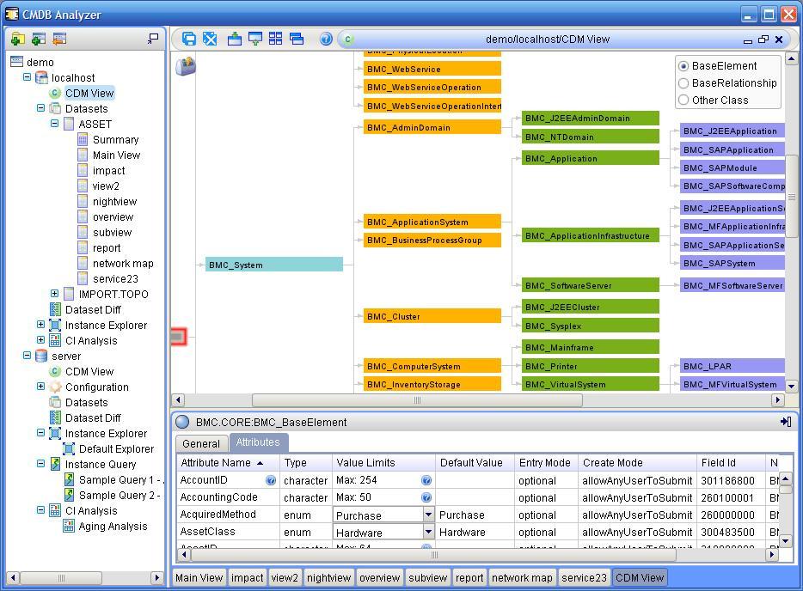Select the nightview bottom tab
The image size is (803, 591).
pos(328,578)
